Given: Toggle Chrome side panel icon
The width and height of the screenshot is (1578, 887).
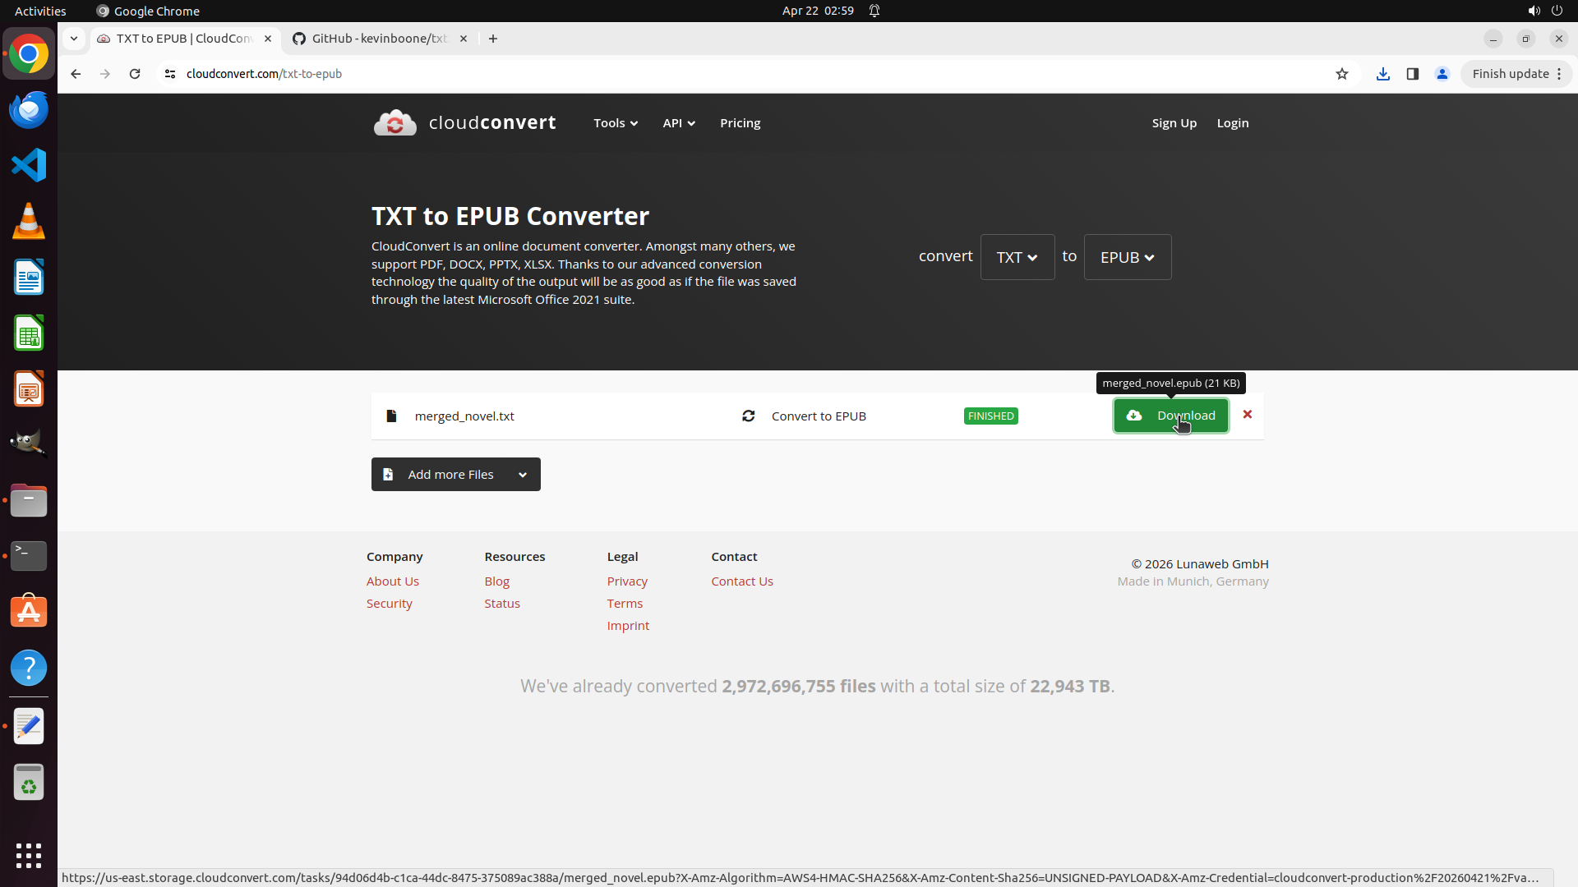Looking at the screenshot, I should [x=1413, y=74].
